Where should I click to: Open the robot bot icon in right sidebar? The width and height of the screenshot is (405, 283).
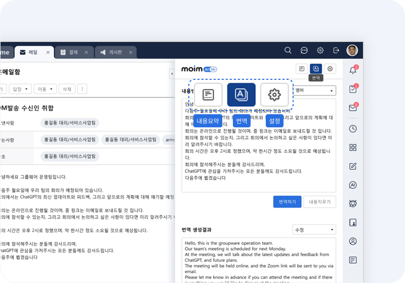pyautogui.click(x=353, y=204)
